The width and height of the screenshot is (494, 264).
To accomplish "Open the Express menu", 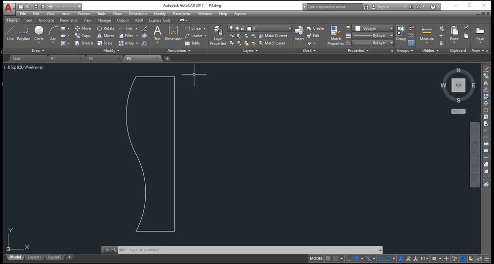I will pyautogui.click(x=240, y=14).
